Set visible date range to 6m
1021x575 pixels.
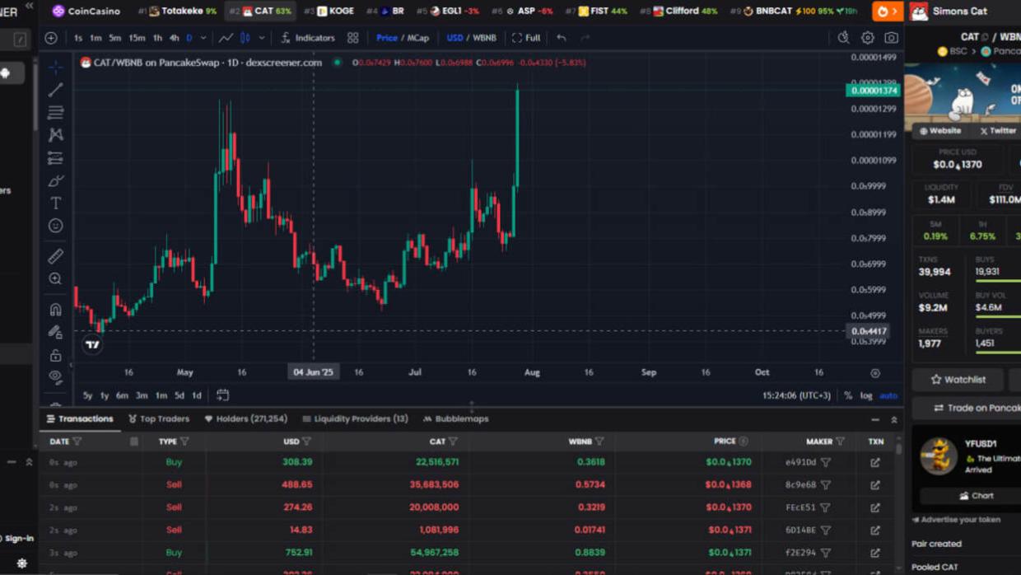[122, 395]
